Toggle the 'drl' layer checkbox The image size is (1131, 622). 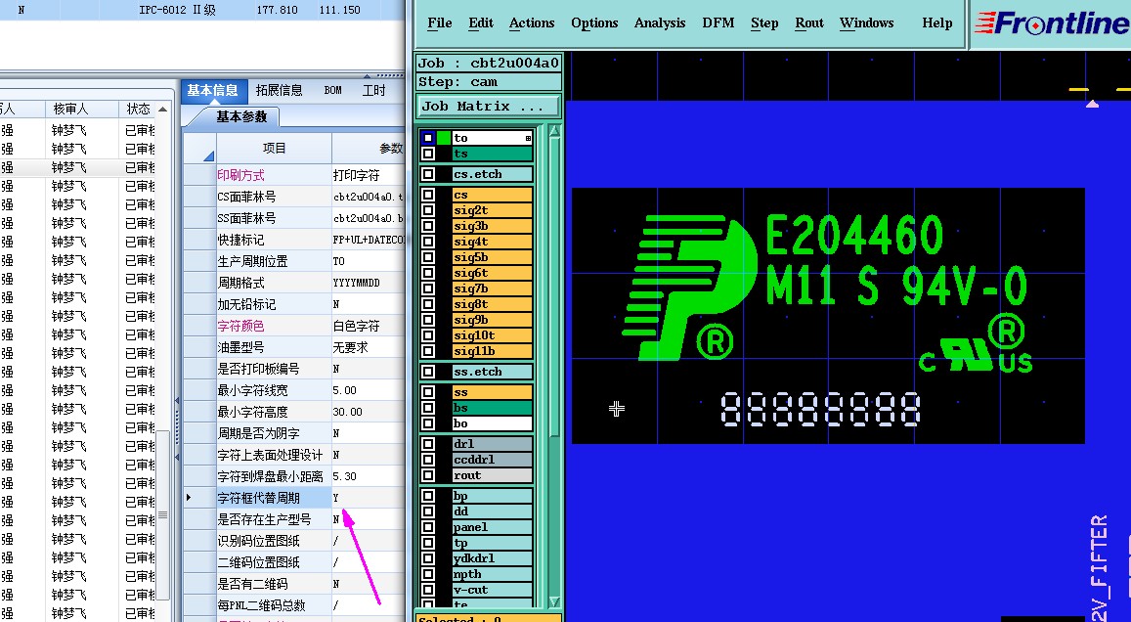pyautogui.click(x=428, y=444)
